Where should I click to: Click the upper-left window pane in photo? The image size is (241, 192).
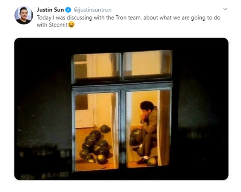(96, 66)
